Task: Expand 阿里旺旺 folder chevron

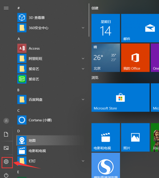Action: click(x=83, y=59)
